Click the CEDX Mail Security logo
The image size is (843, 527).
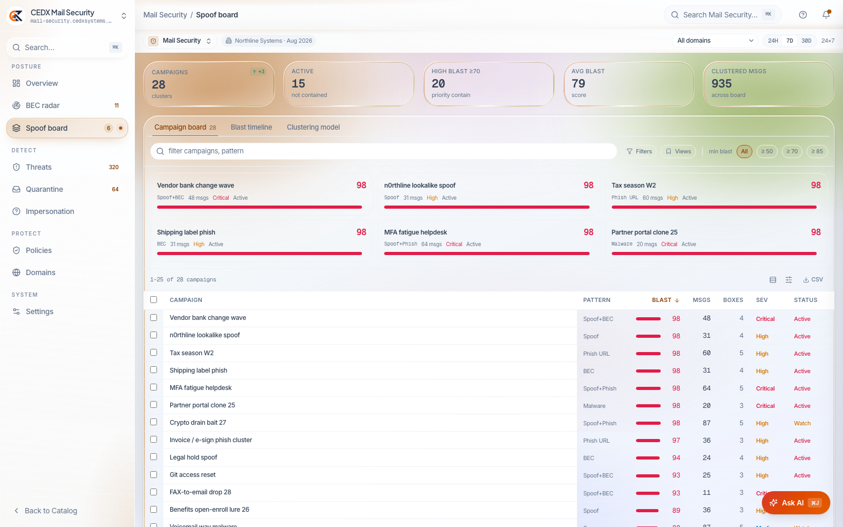point(16,16)
